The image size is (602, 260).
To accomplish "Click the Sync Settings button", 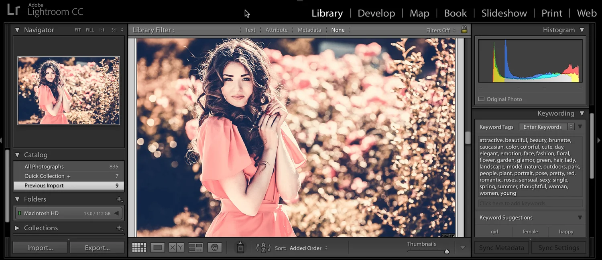I will tap(558, 247).
